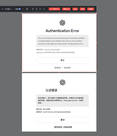Click the top-left selection corner handle
The width and height of the screenshot is (117, 136).
coord(22,14)
